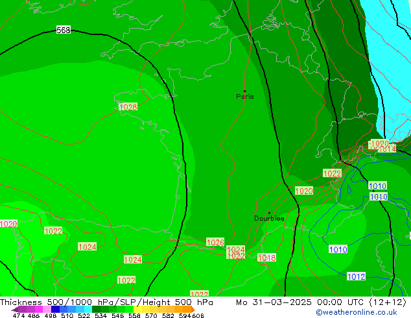Image resolution: width=411 pixels, height=318 pixels.
Task: Click the 486 legend value
Action: [x=34, y=315]
